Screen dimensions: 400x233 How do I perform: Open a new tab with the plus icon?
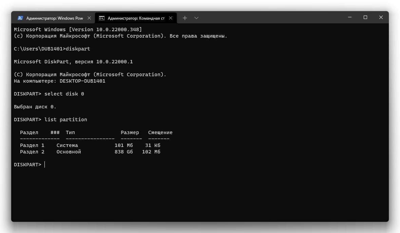185,18
